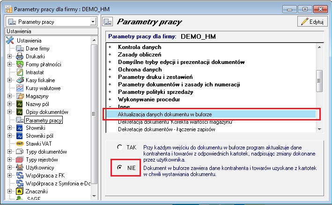The height and width of the screenshot is (205, 332).
Task: Select Parametry druku i zestawień heading
Action: coord(155,77)
